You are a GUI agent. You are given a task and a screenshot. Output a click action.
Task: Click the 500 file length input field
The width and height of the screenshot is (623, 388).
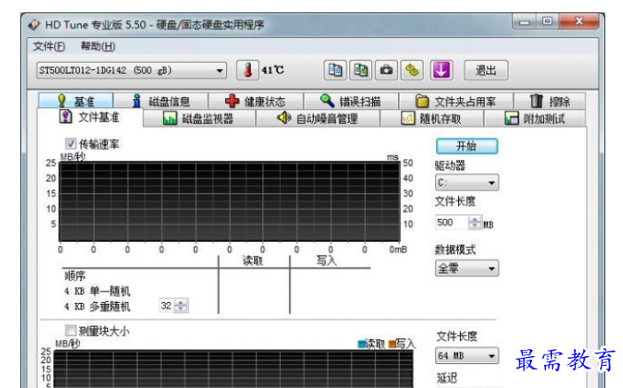(452, 222)
